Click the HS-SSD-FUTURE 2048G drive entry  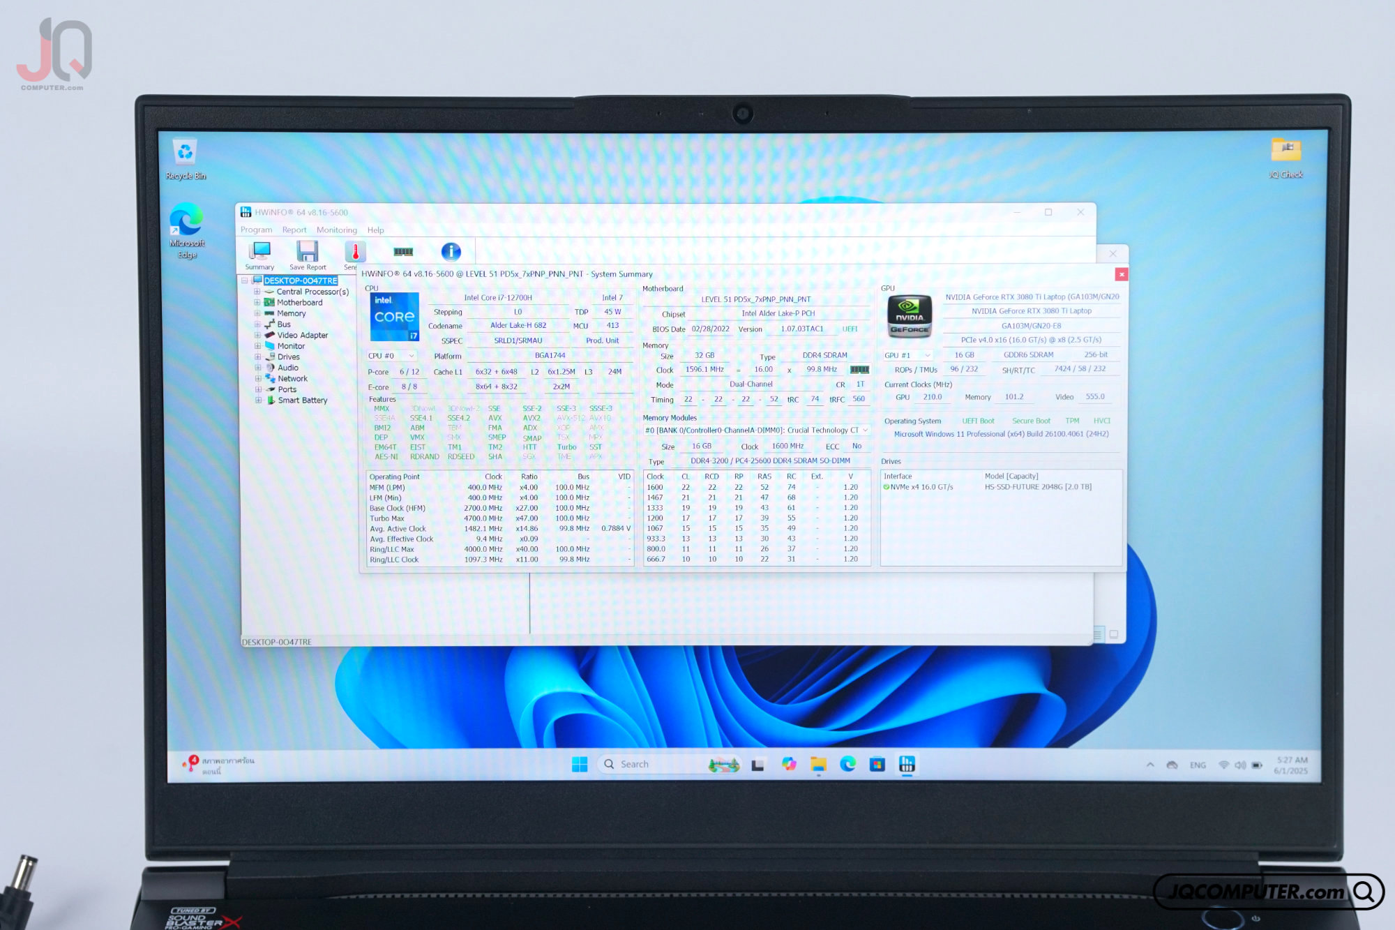[1038, 487]
